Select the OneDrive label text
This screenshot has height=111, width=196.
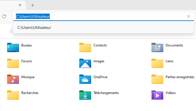101,77
